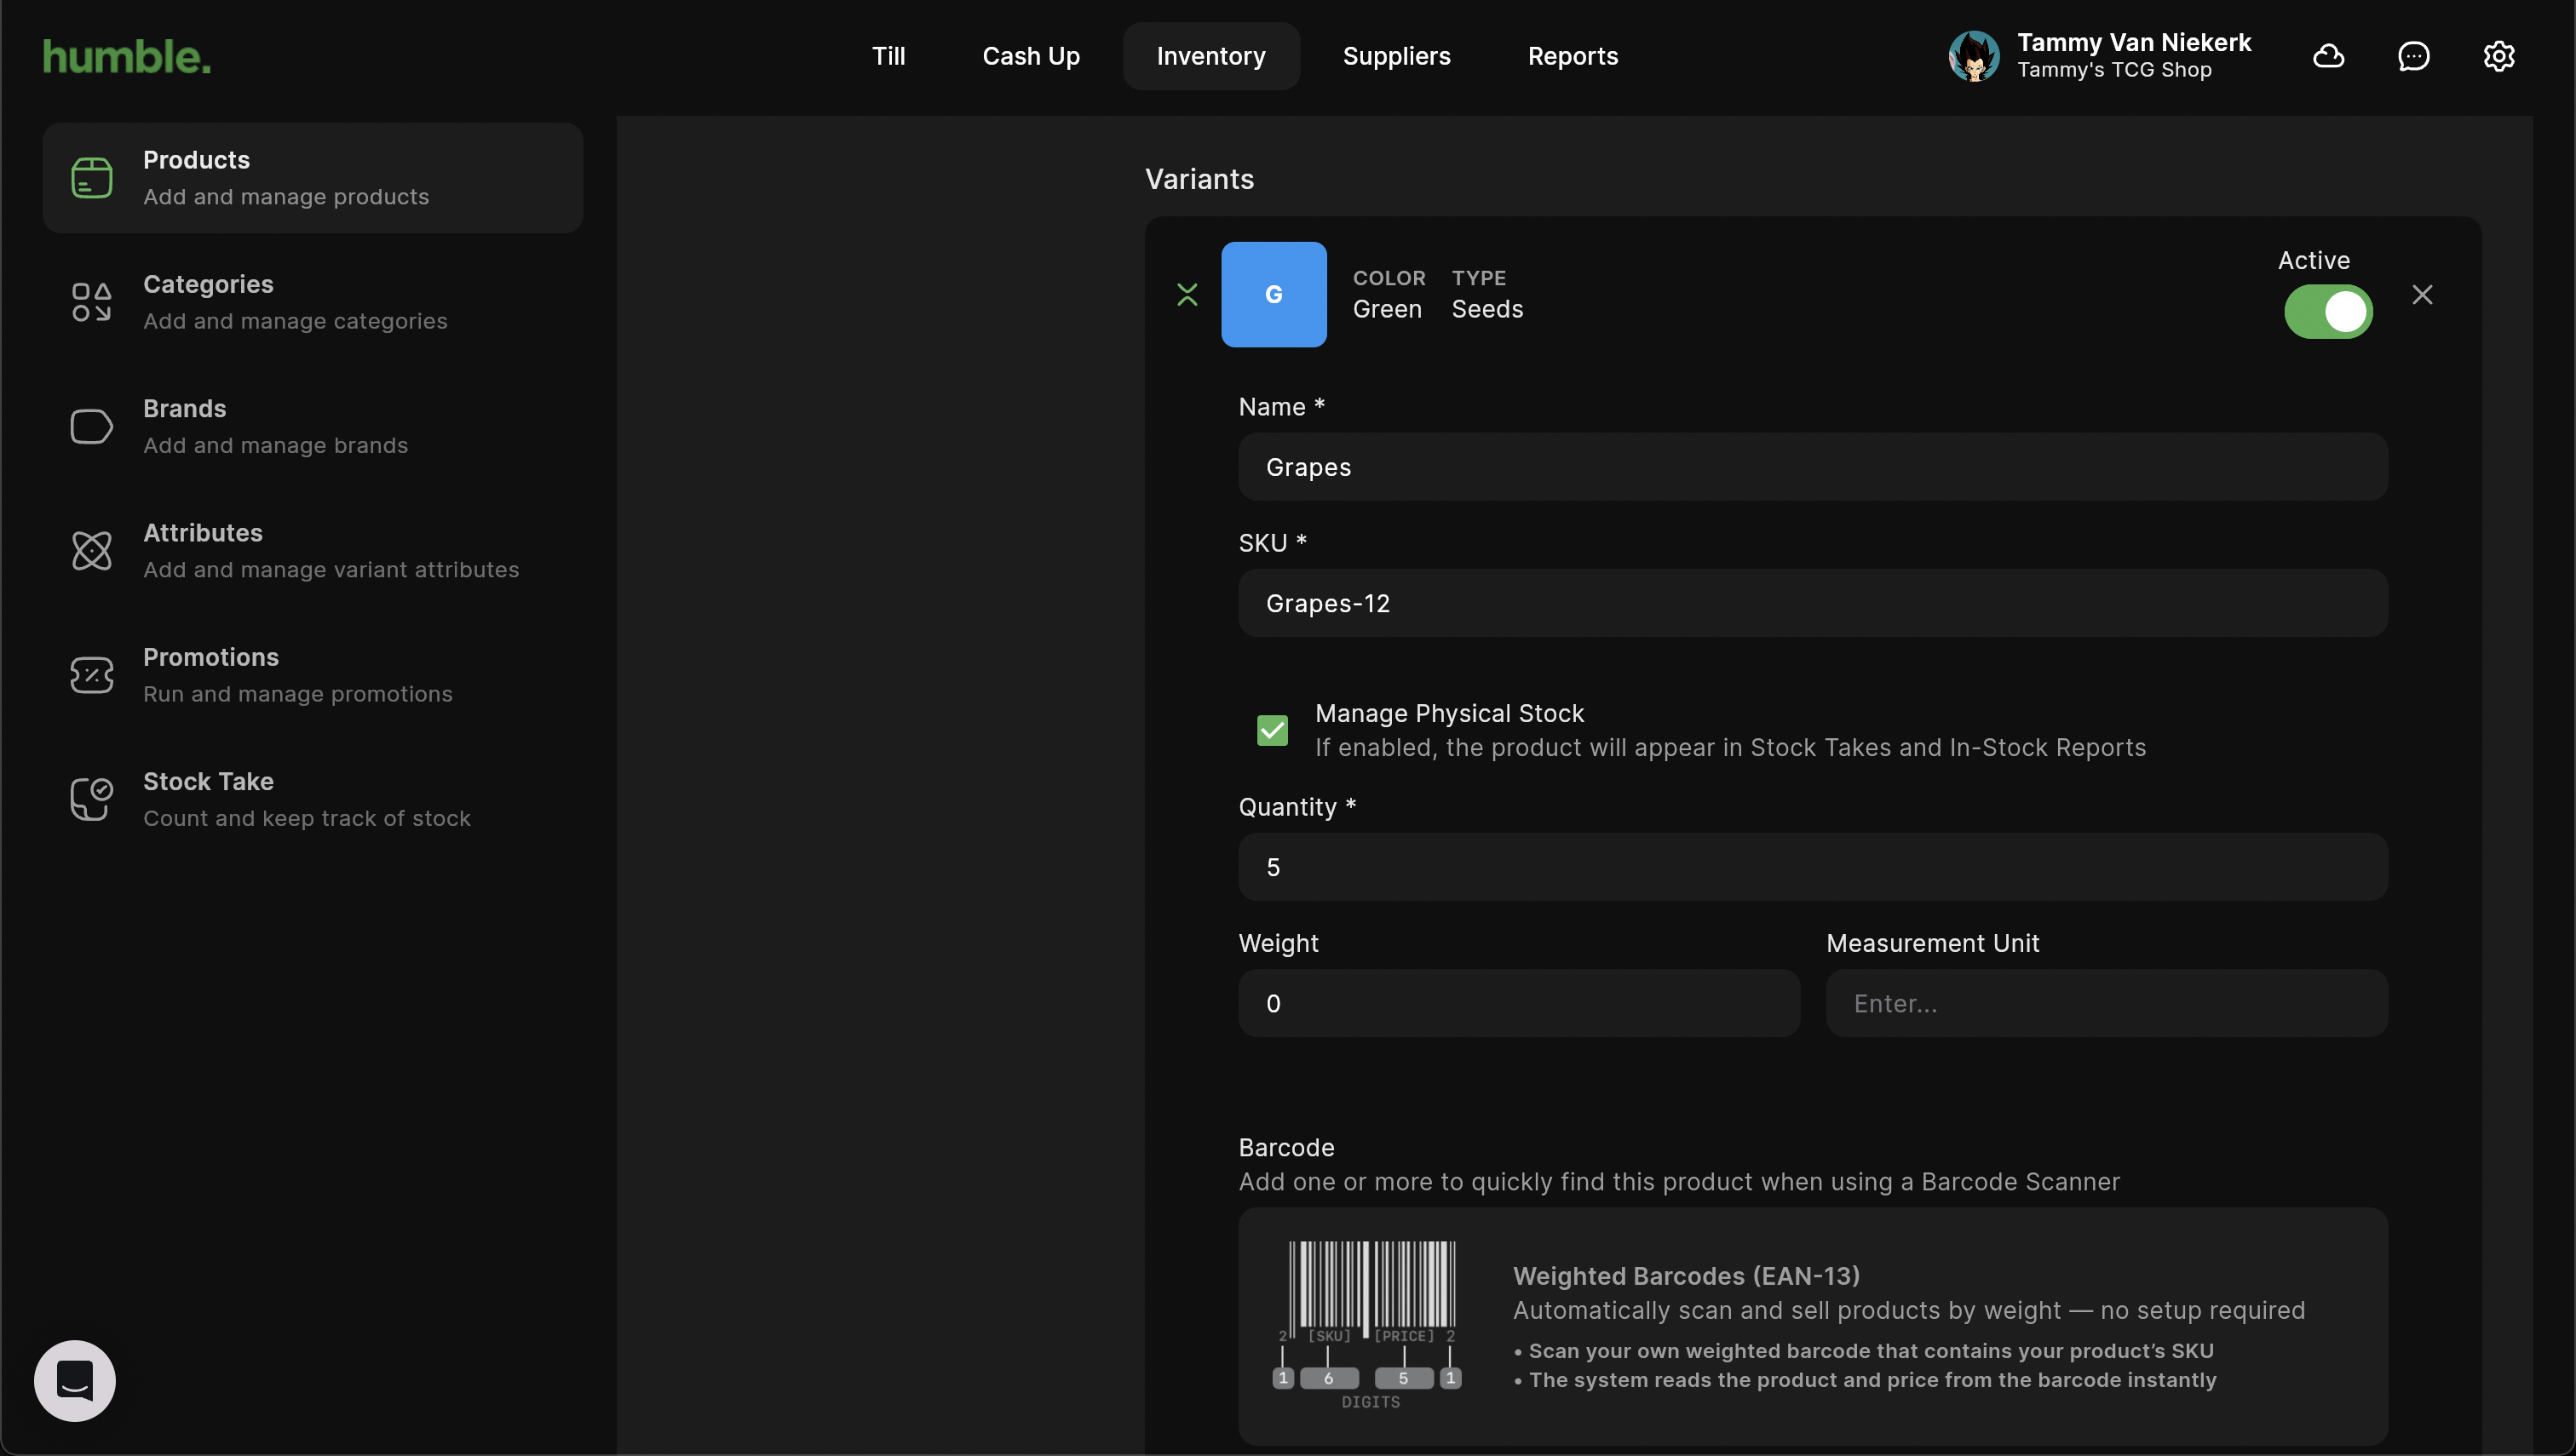
Task: Click into the Quantity input field
Action: tap(1812, 867)
